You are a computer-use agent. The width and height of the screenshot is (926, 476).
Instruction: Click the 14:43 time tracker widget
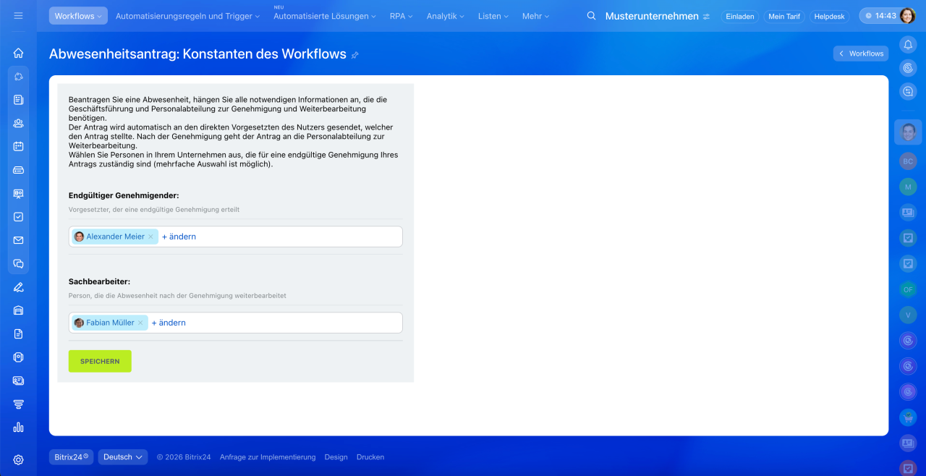[879, 15]
